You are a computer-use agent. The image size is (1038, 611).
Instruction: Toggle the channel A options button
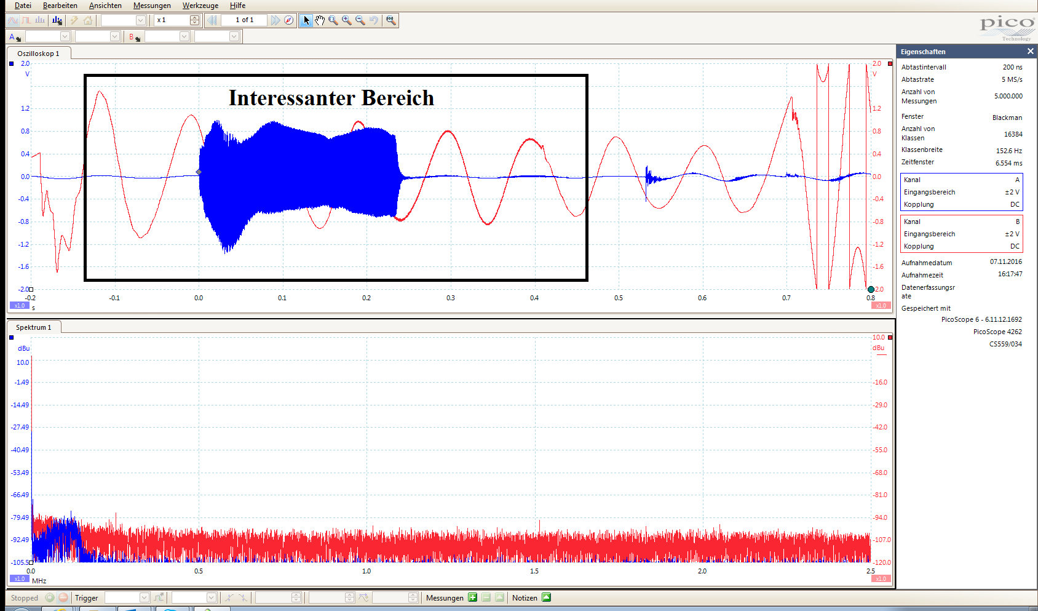pos(14,37)
